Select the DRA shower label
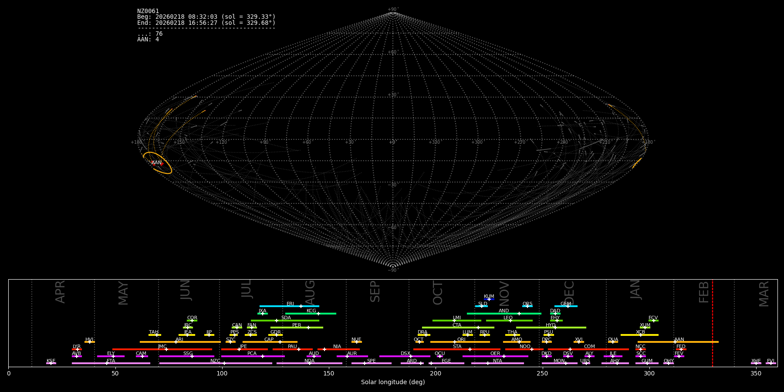 coord(422,332)
